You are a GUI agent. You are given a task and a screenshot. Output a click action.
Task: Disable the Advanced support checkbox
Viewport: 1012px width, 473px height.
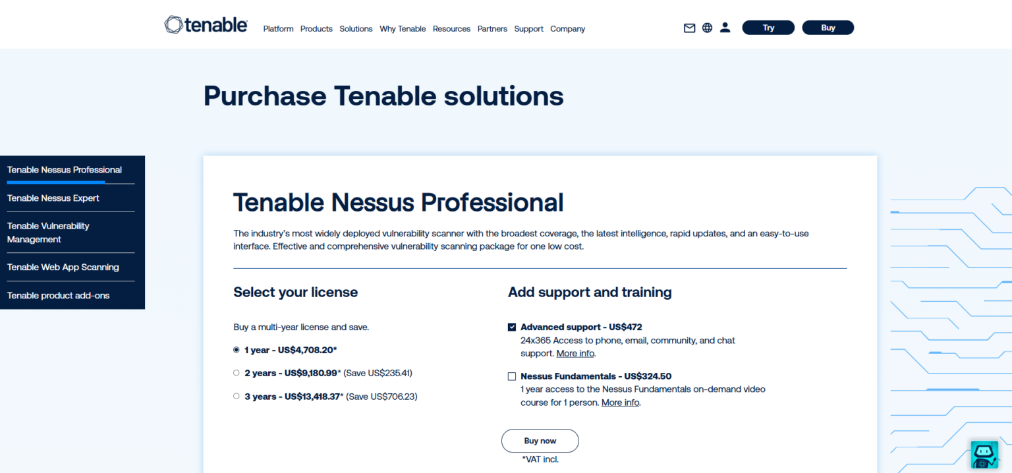coord(512,327)
